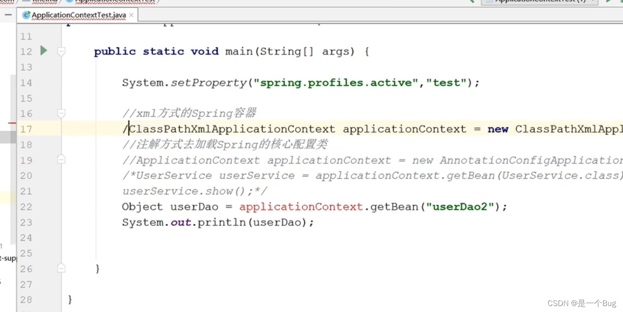Collapse the main method fold marker on line 12
The image size is (623, 312).
click(61, 51)
